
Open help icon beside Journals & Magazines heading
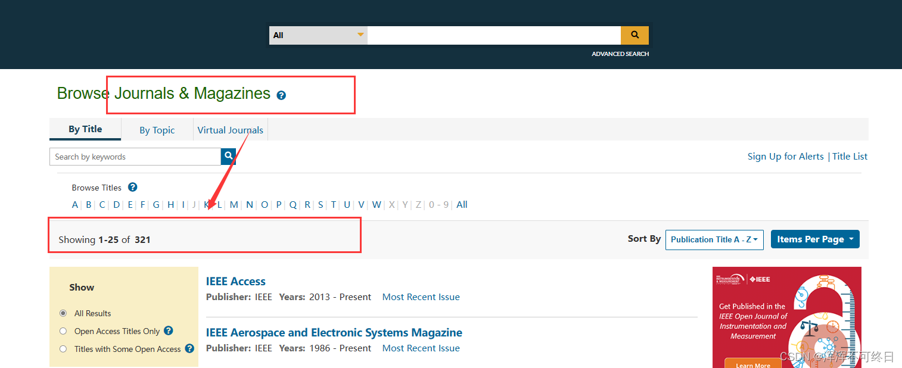tap(281, 95)
